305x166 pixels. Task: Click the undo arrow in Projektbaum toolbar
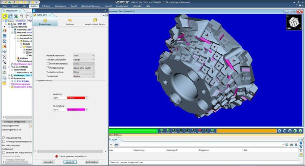click(21, 16)
